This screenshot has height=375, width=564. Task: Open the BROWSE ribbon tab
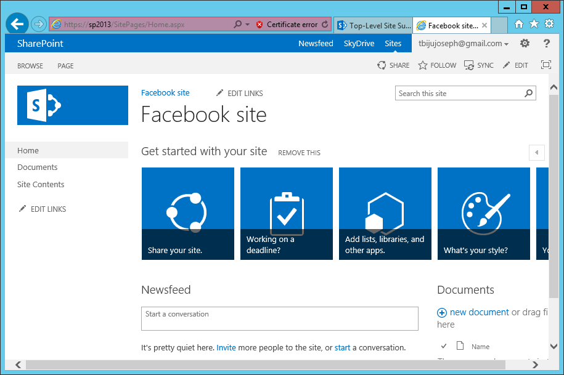30,66
